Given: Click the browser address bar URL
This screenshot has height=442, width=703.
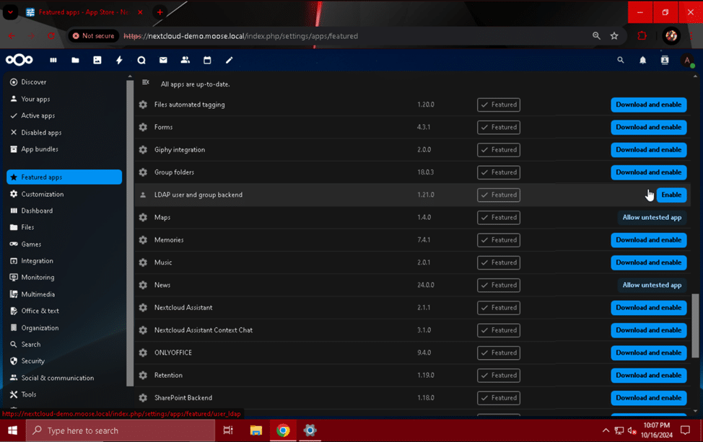Looking at the screenshot, I should pyautogui.click(x=241, y=36).
